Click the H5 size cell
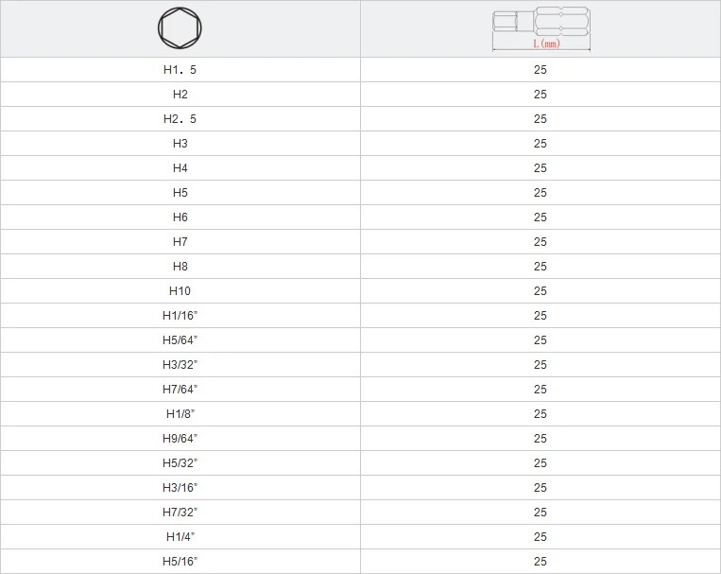Viewport: 721px width, 574px height. (180, 193)
